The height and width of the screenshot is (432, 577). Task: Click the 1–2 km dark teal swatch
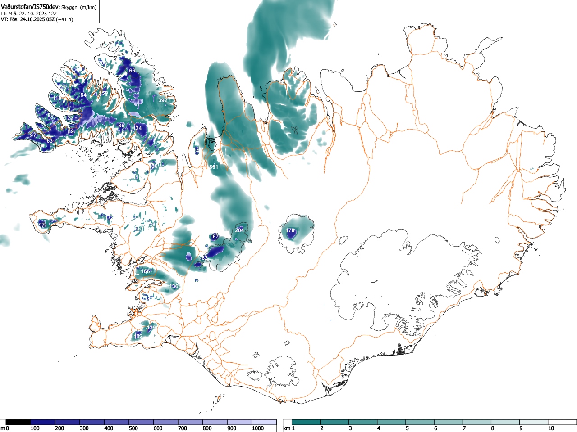coord(306,422)
